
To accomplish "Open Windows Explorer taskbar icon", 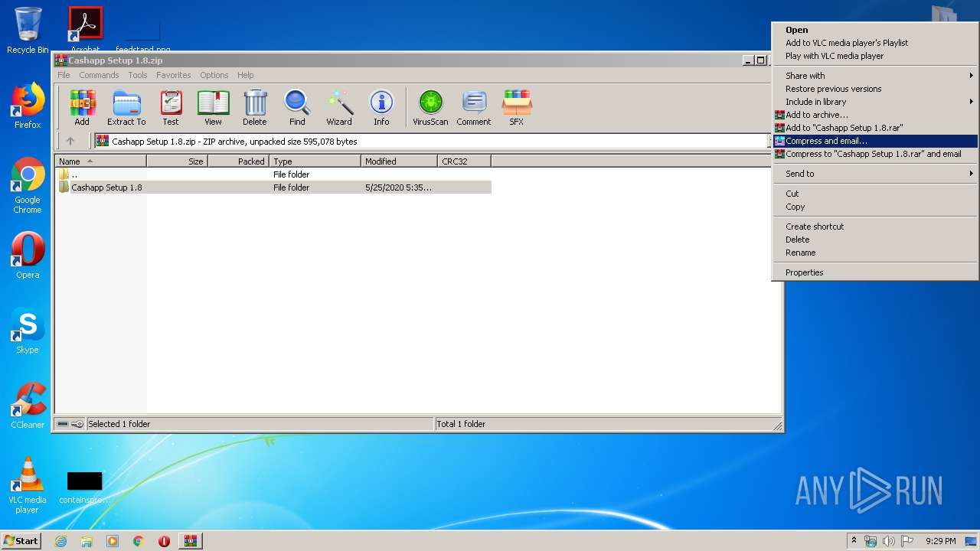I will coord(87,541).
